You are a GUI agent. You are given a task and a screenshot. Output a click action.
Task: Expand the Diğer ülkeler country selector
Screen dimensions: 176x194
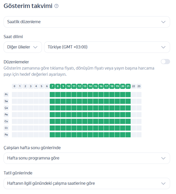pyautogui.click(x=23, y=47)
